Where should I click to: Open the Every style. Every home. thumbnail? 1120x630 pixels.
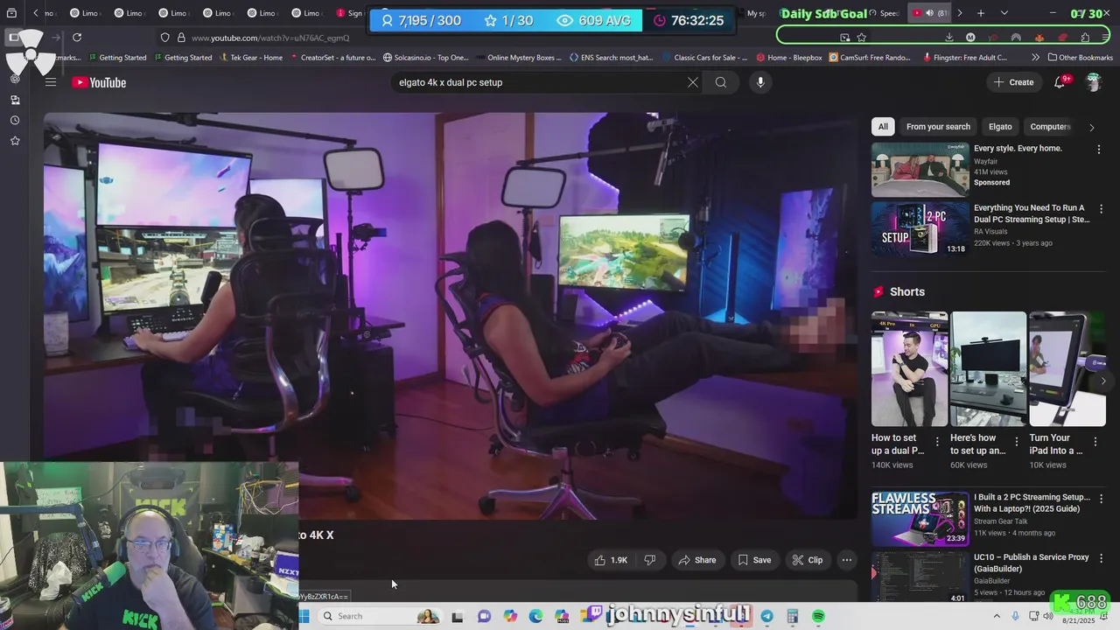click(920, 170)
